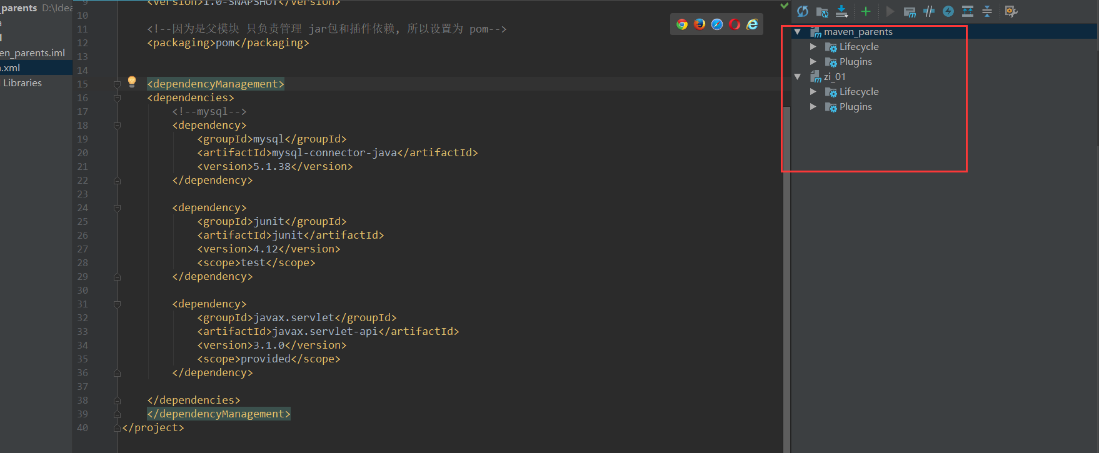Click javax.servlet-api artifactId line
Image resolution: width=1099 pixels, height=453 pixels.
pos(328,331)
